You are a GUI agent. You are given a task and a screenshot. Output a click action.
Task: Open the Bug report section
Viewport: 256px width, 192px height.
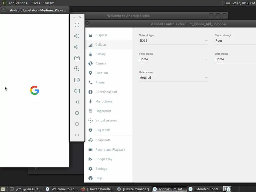(x=108, y=130)
